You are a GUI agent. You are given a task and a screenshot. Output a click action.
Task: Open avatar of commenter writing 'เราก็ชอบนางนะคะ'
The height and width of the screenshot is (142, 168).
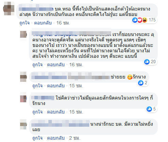[23, 35]
